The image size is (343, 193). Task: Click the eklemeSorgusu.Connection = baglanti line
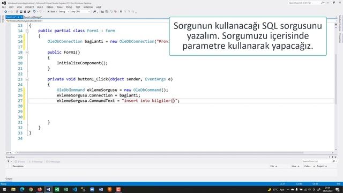(99, 95)
